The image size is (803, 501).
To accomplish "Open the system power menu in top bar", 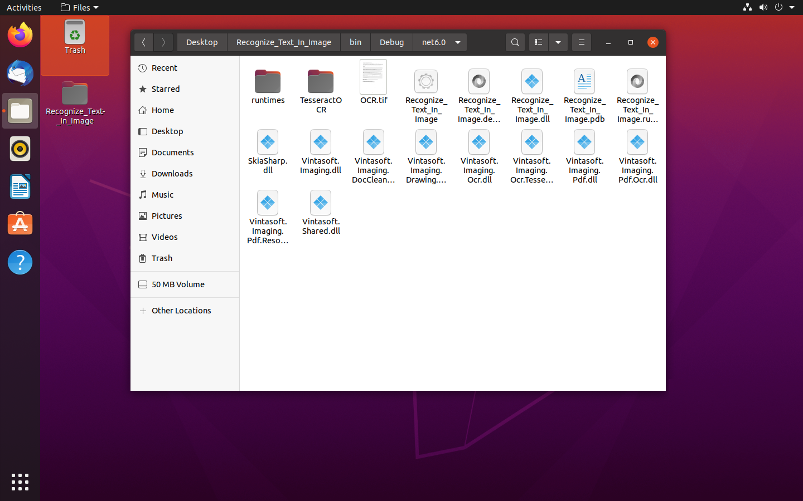I will (778, 7).
